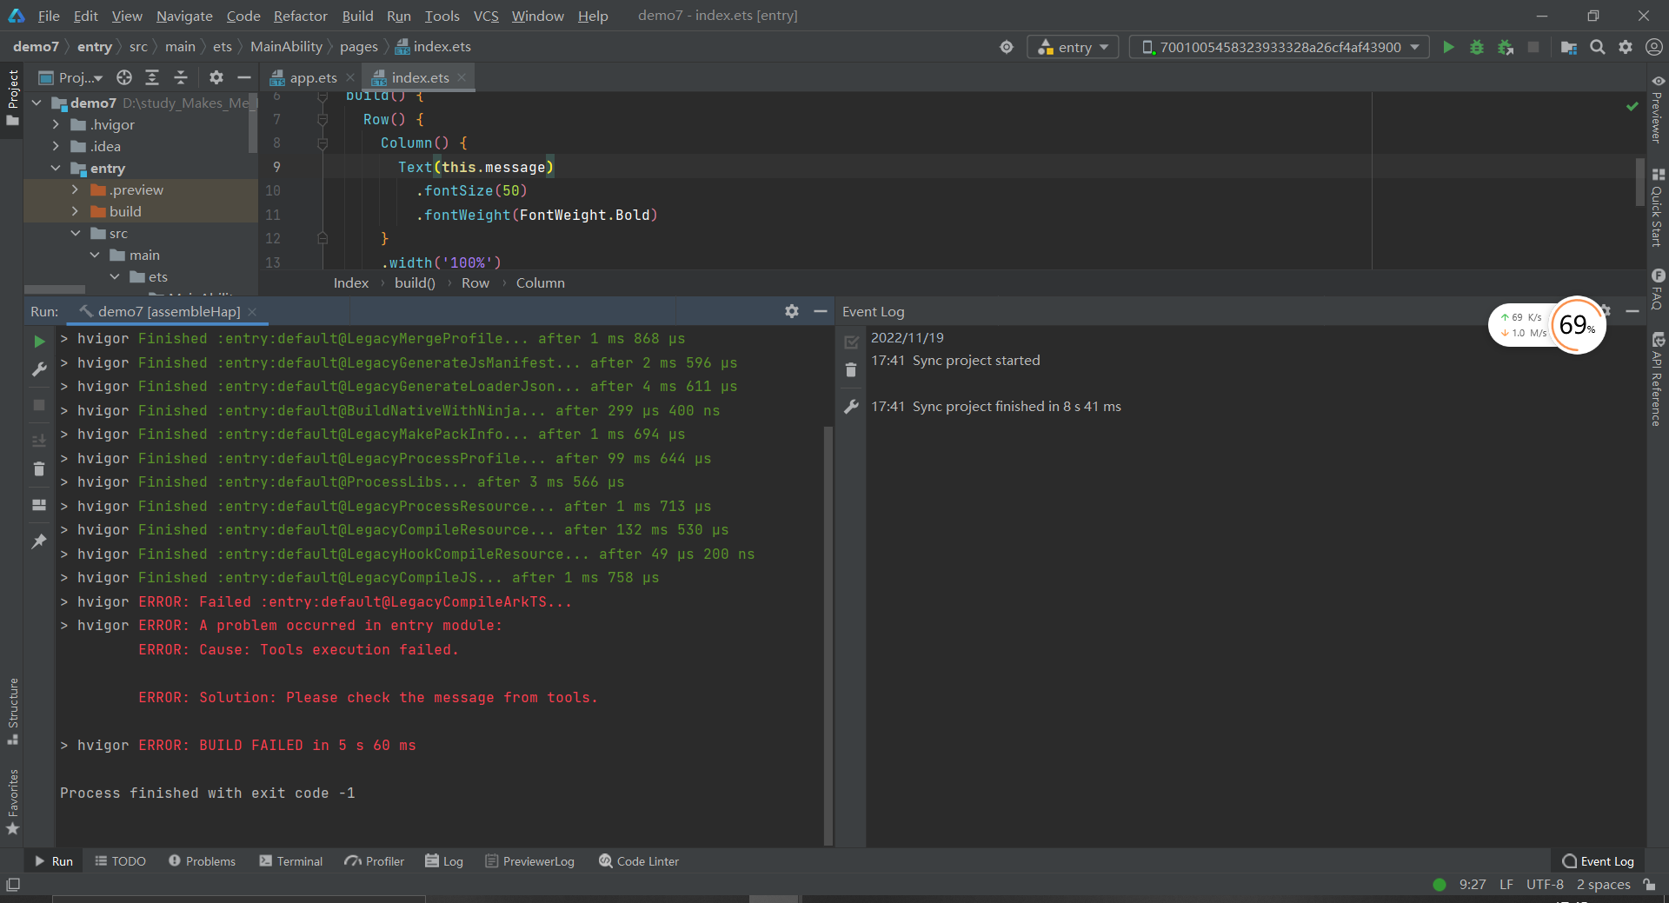Stop the running process in the top toolbar
The width and height of the screenshot is (1669, 903).
click(1533, 47)
